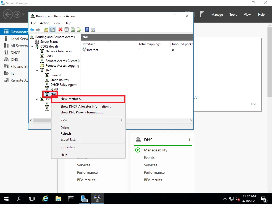Open Command Prompt from the taskbar

pyautogui.click(x=71, y=199)
